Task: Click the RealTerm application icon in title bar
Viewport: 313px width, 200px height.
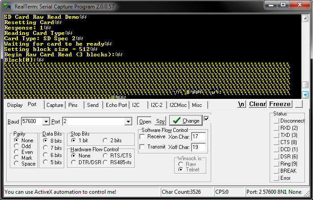Action: [7, 6]
